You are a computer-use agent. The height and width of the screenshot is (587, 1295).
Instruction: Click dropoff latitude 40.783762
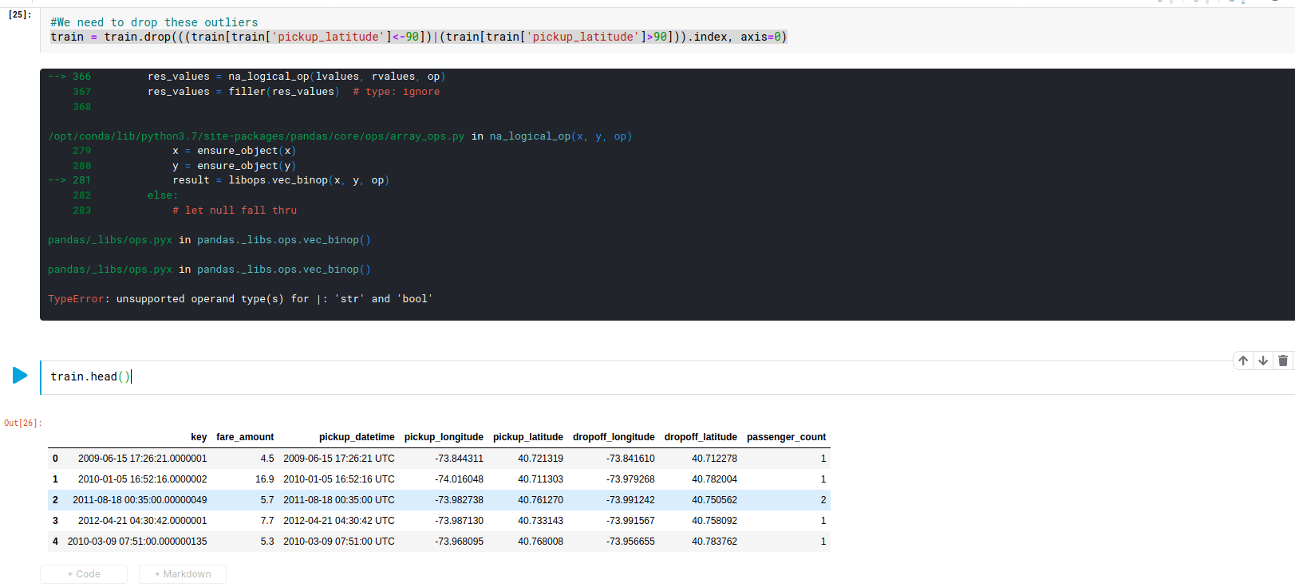(x=714, y=542)
